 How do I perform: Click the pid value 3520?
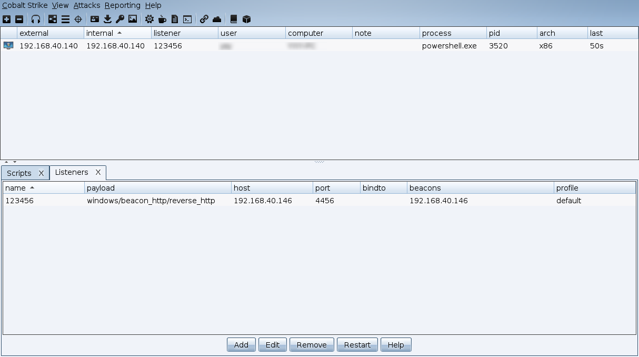pos(498,46)
